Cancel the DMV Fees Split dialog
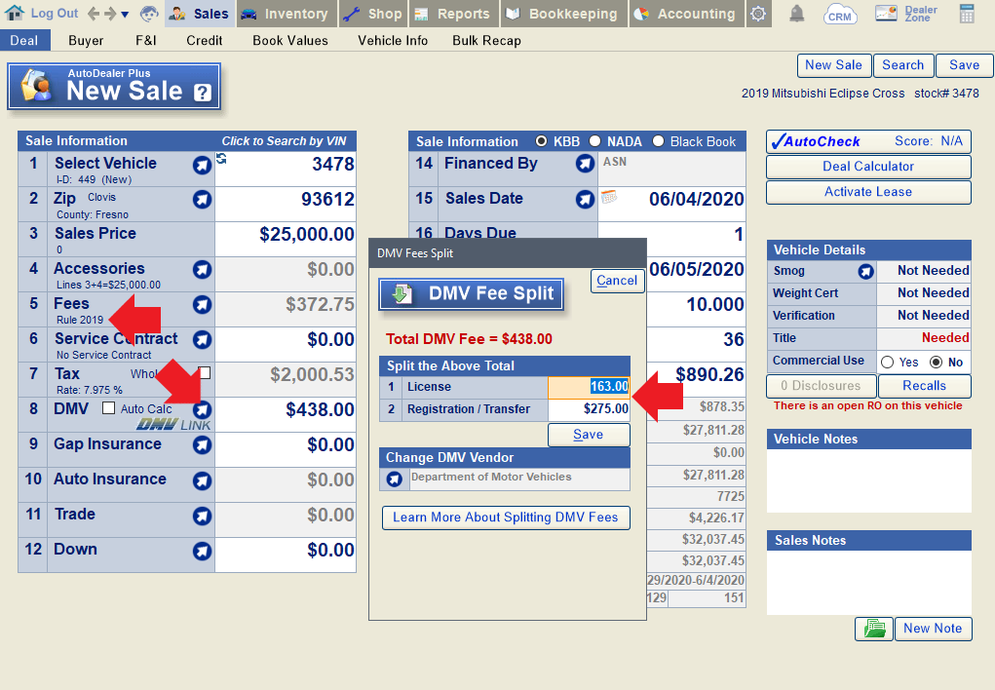The height and width of the screenshot is (690, 995). click(617, 281)
